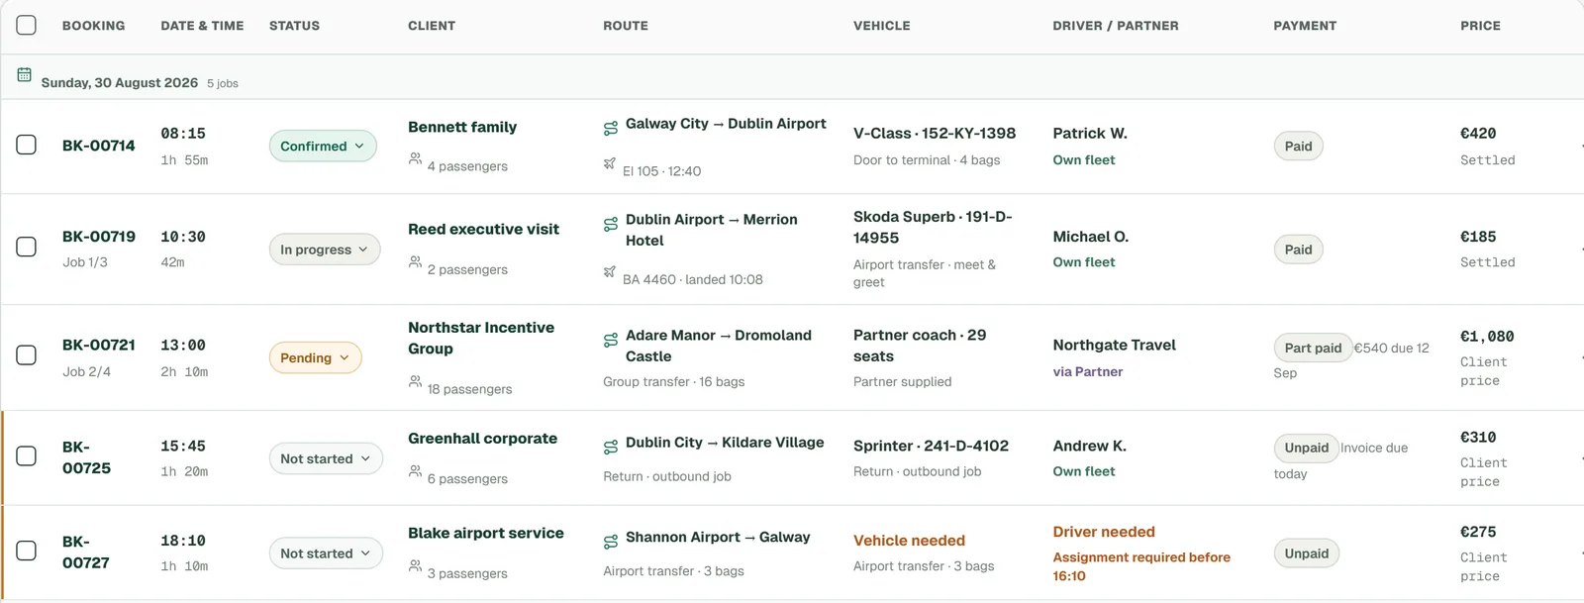This screenshot has width=1584, height=603.
Task: Click the passengers icon beside 4 passengers
Action: point(415,158)
